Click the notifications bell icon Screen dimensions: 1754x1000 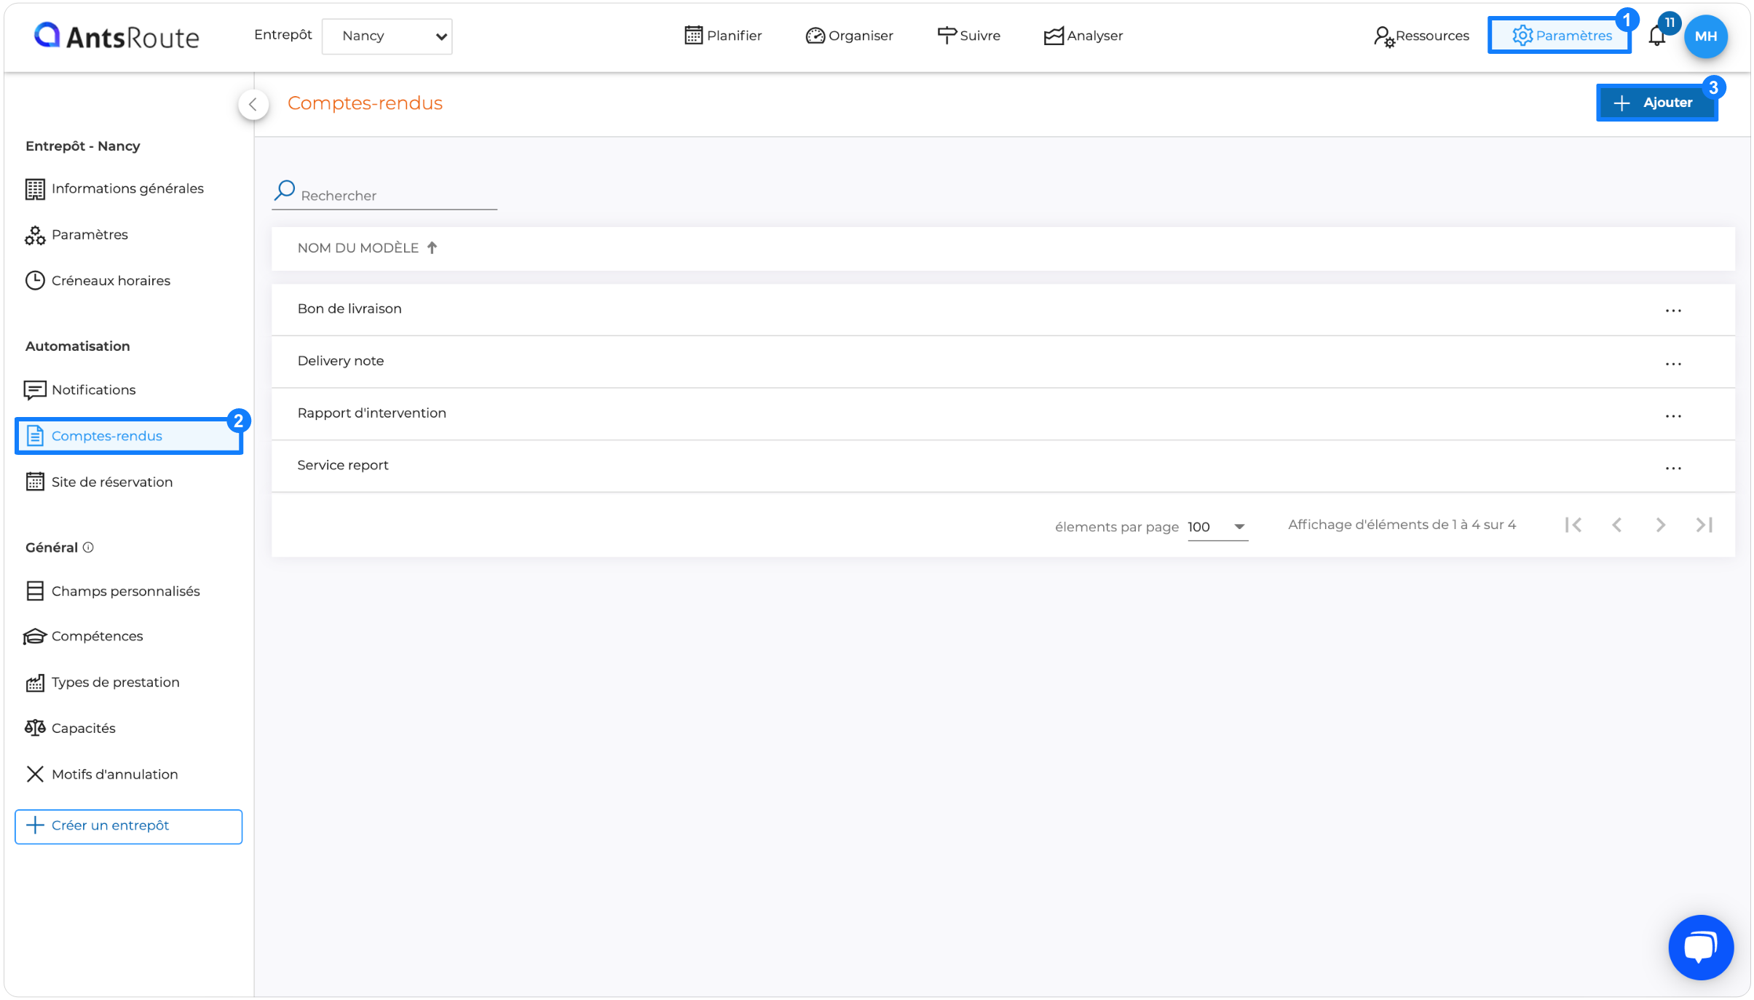click(x=1656, y=36)
